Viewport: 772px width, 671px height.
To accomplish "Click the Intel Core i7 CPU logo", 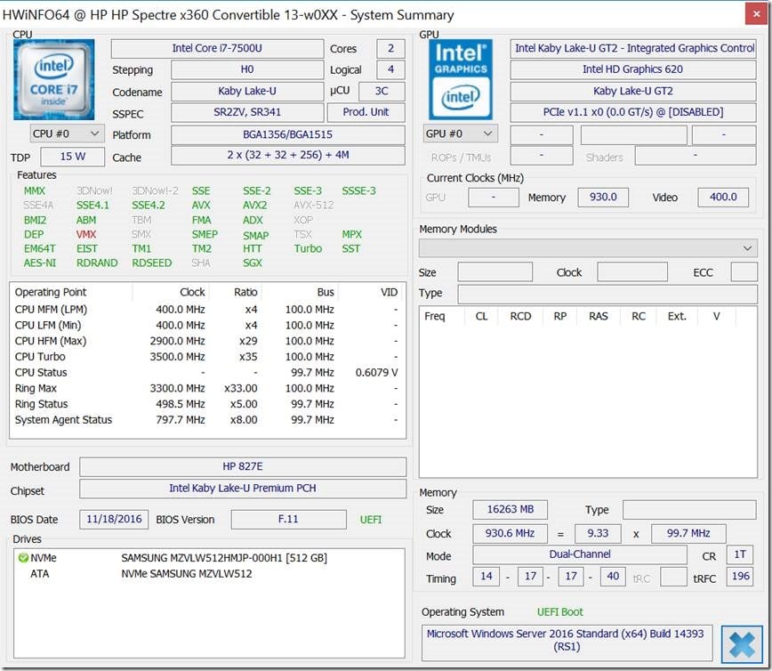I will point(53,80).
